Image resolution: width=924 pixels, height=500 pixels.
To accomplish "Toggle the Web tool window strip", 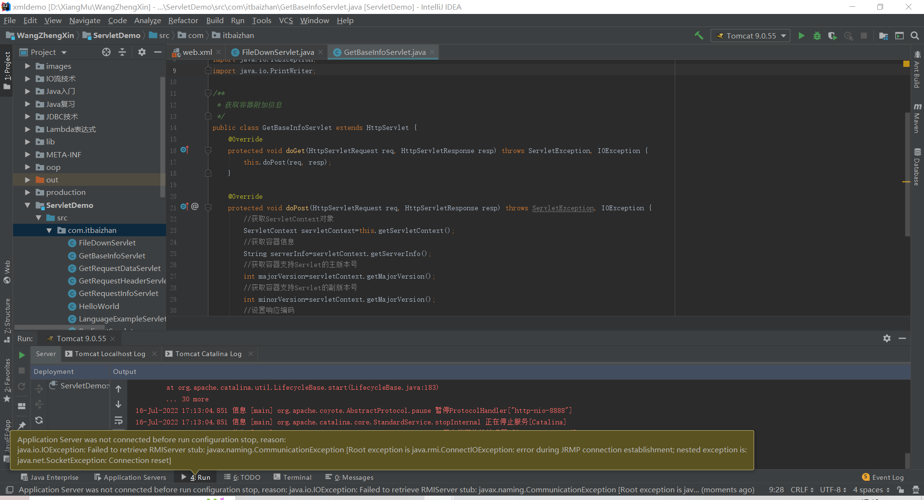I will click(7, 272).
